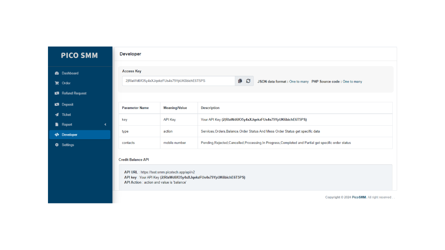Viewport: 445px width, 250px height.
Task: Click the money icon beside Refund Request
Action: 57,93
